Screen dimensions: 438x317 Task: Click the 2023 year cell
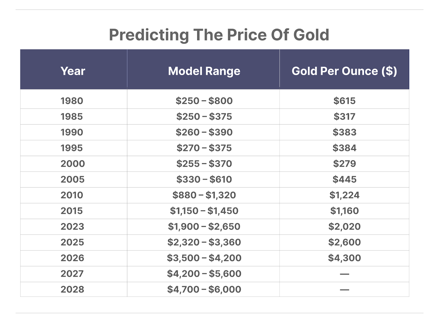pos(73,227)
